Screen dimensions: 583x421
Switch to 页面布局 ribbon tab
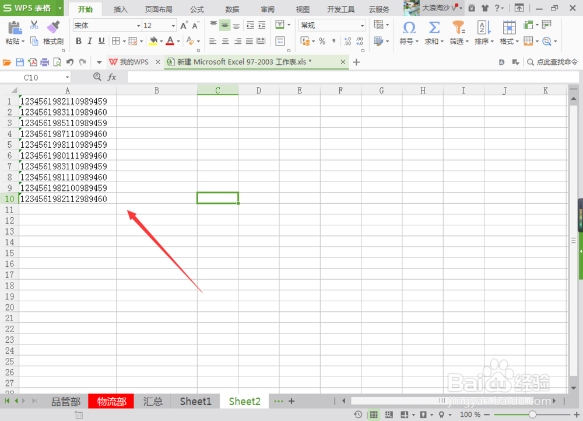[159, 9]
